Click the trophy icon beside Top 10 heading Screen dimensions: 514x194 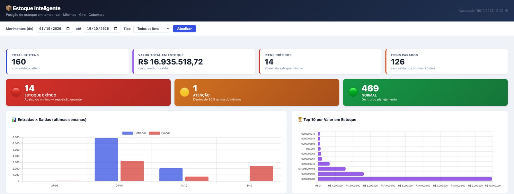[300, 120]
